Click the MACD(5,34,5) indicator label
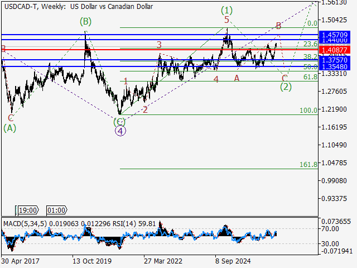This screenshot has width=357, height=268. (x=25, y=224)
